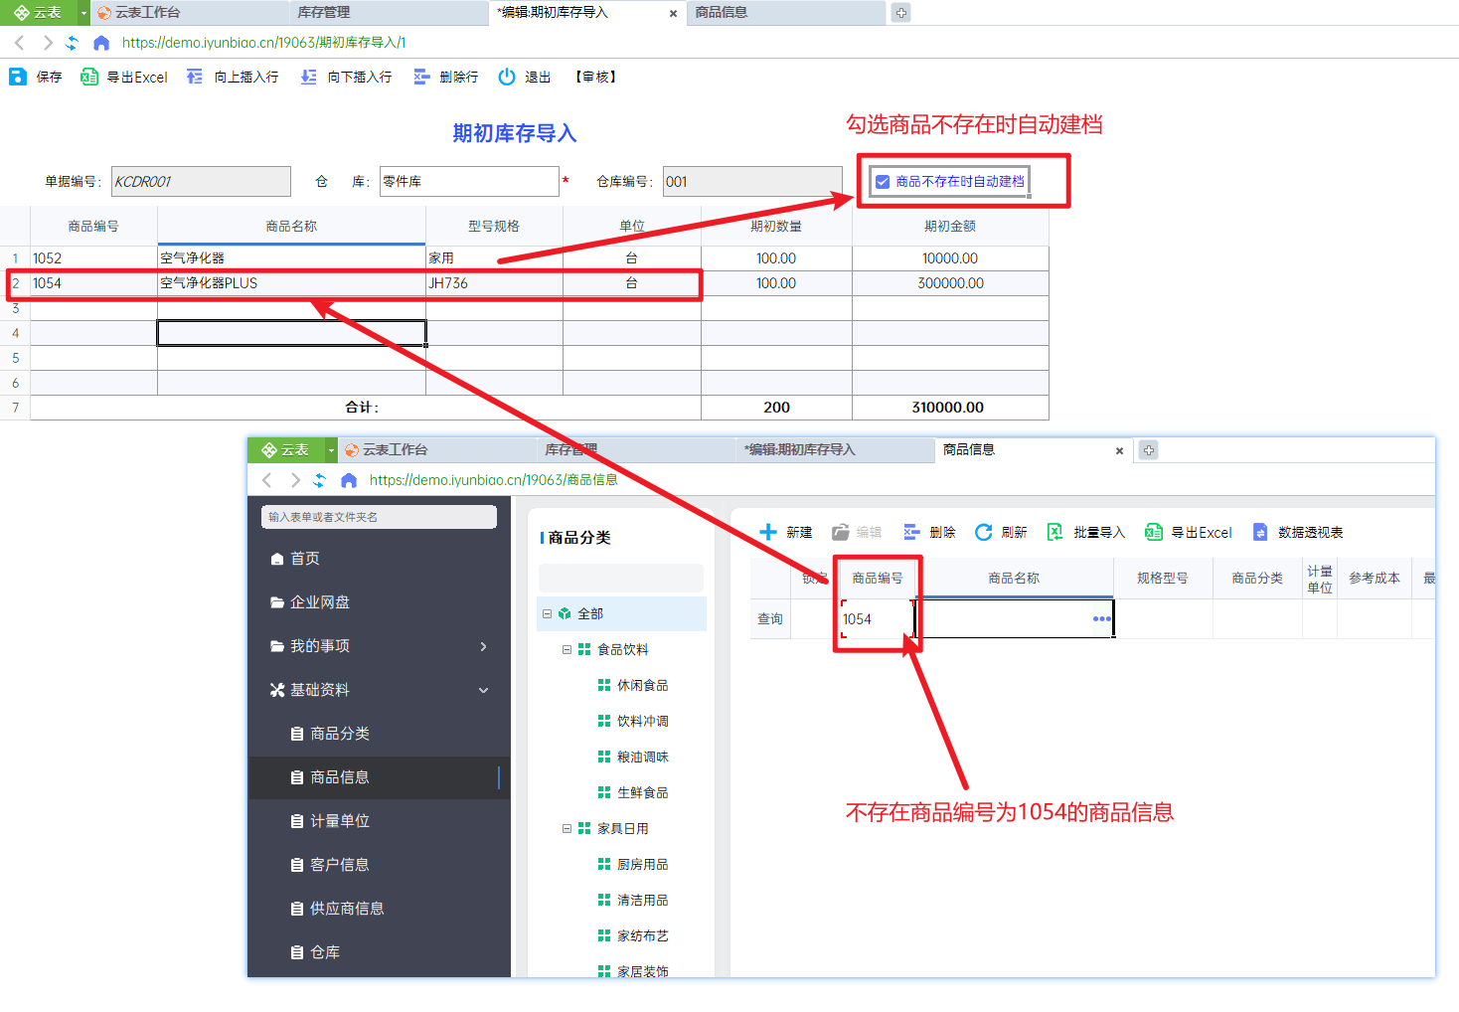Image resolution: width=1459 pixels, height=1012 pixels.
Task: Select the cell with model JH736
Action: (x=494, y=283)
